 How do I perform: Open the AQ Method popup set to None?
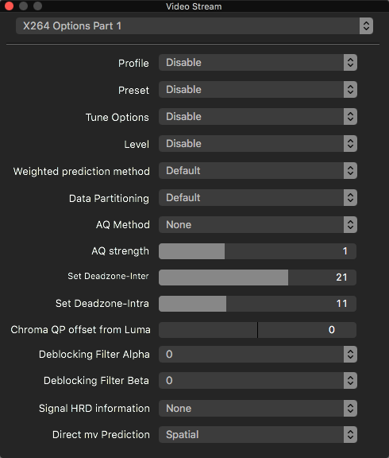258,225
